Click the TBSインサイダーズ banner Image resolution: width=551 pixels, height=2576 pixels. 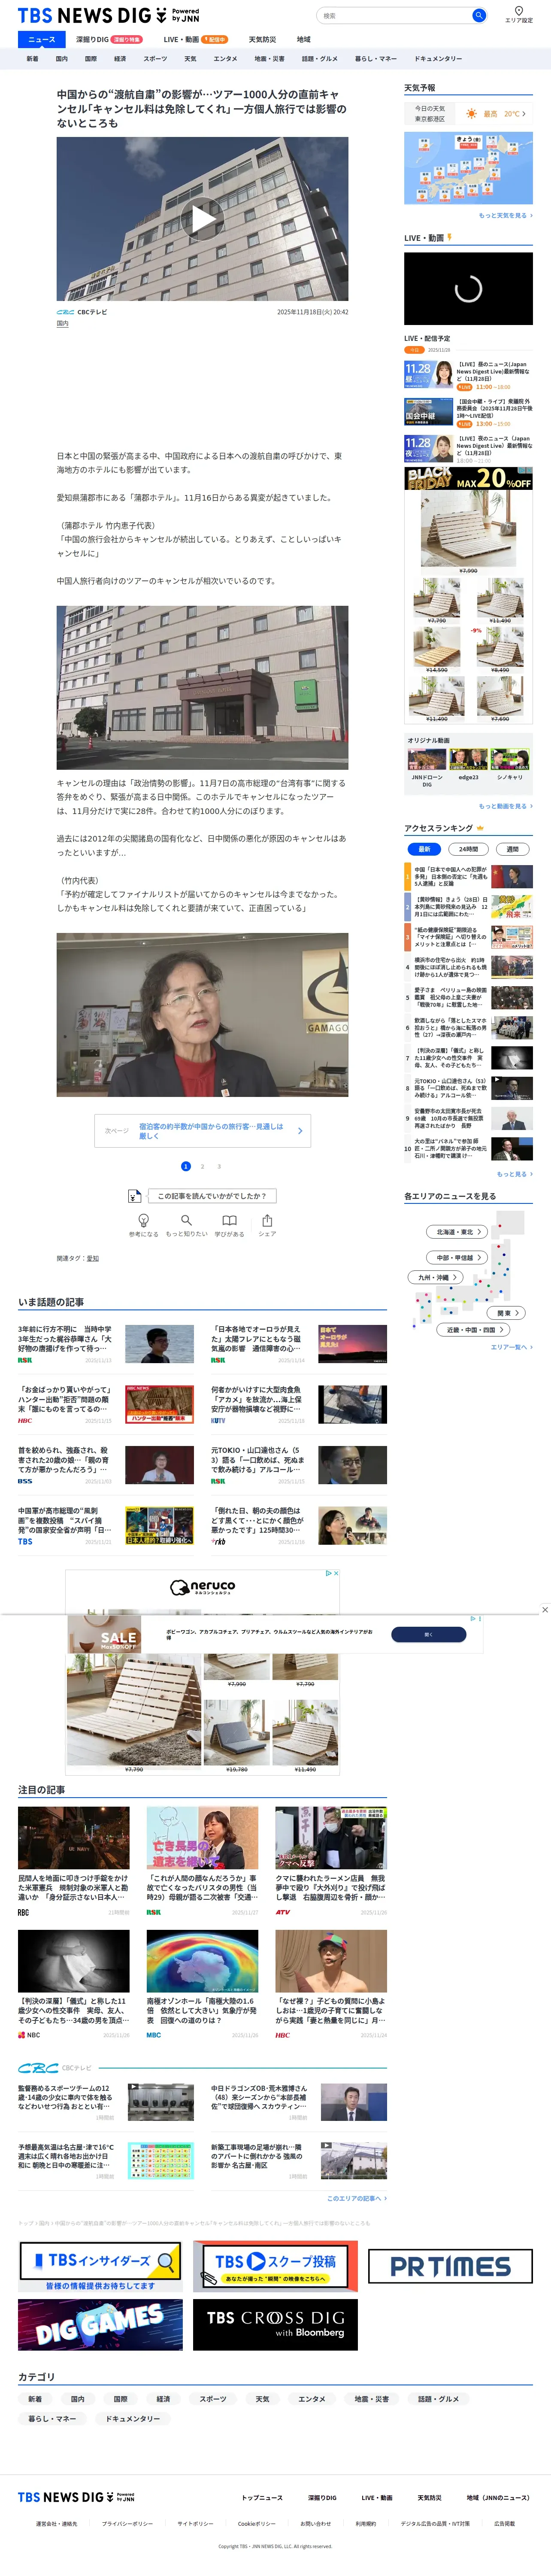101,2265
